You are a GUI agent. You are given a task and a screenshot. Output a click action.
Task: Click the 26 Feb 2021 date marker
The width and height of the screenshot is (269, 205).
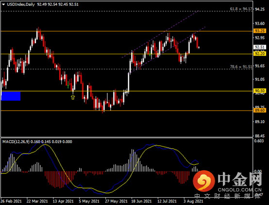tap(11, 201)
